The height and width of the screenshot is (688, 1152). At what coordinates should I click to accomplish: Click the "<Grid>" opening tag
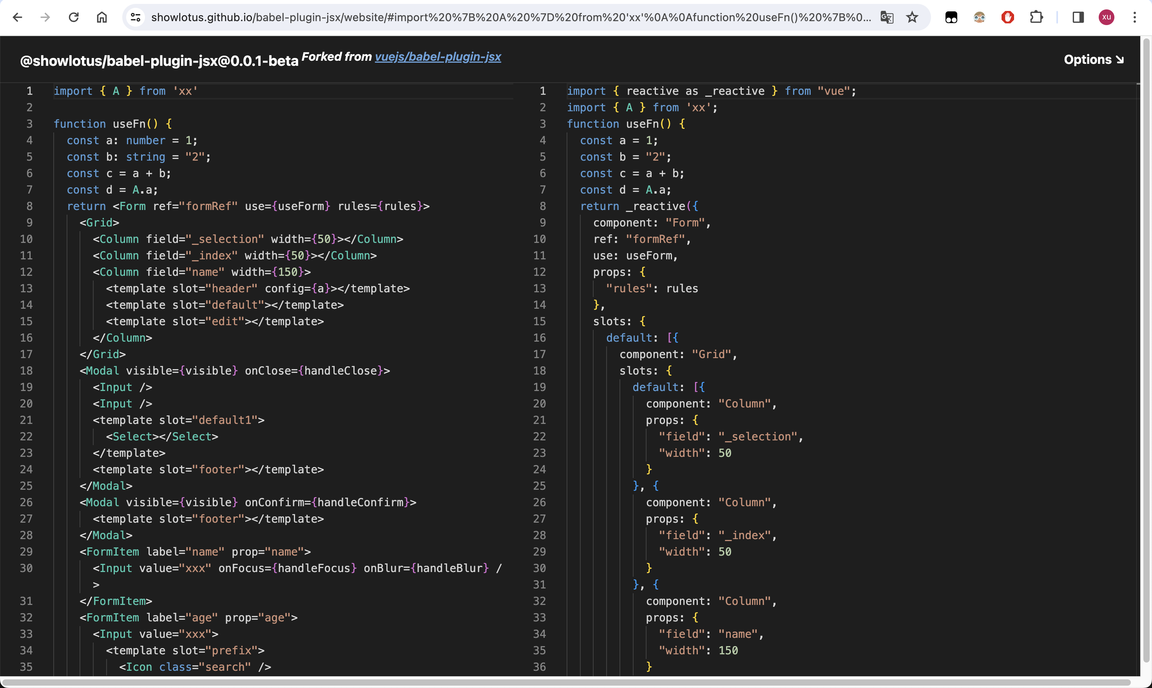pyautogui.click(x=99, y=223)
